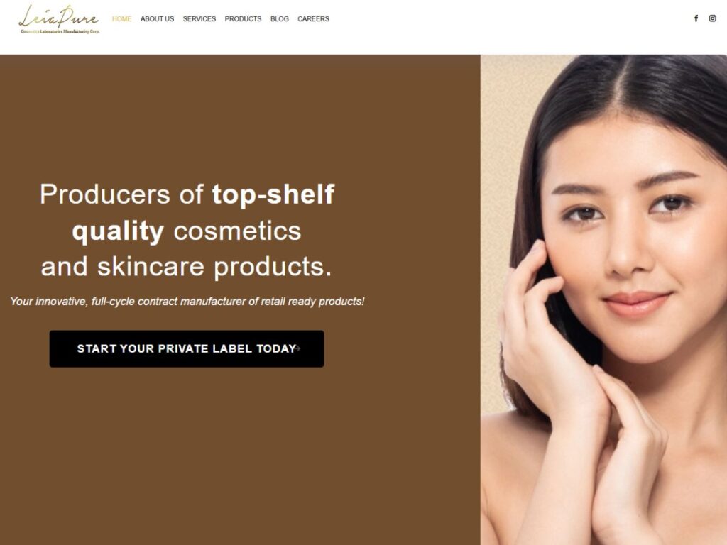This screenshot has width=727, height=545.
Task: Open the CAREERS page
Action: click(x=313, y=19)
